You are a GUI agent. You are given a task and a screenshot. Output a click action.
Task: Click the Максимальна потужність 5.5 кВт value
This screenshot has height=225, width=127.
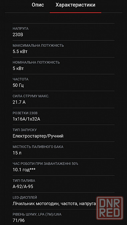click(x=20, y=52)
